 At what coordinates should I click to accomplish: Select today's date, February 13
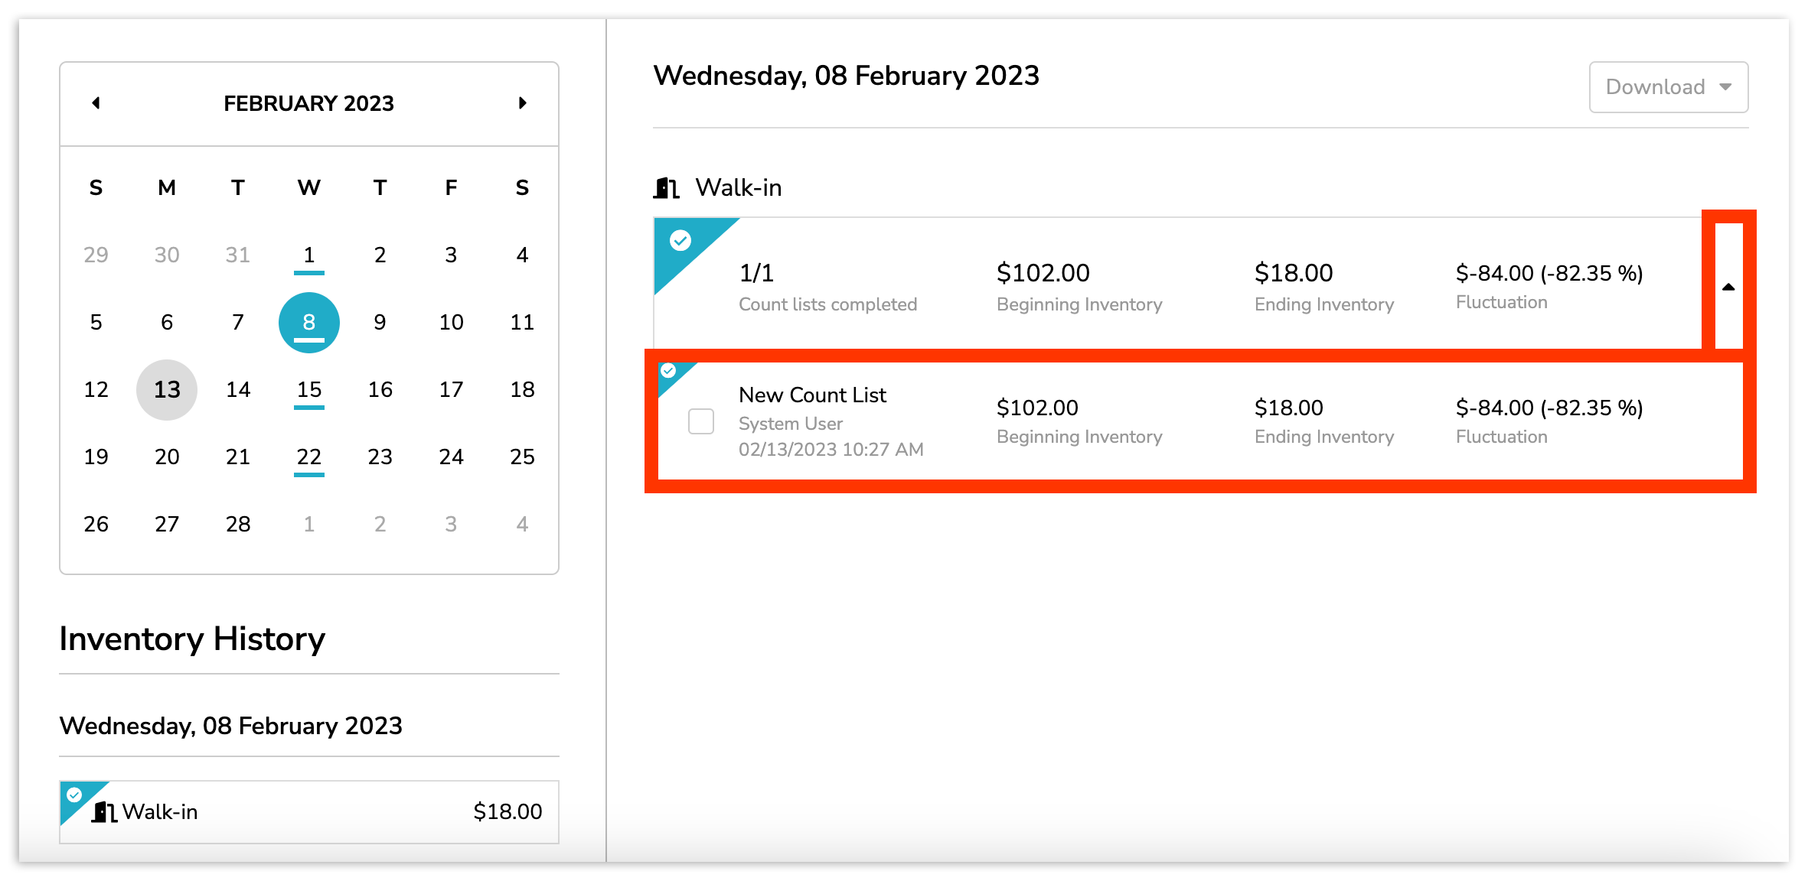[x=167, y=389]
